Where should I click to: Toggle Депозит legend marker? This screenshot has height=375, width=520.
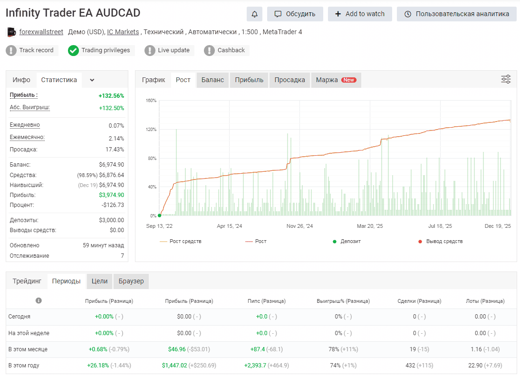coord(347,241)
